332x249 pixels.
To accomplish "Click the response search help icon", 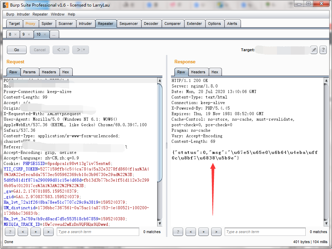I will pyautogui.click(x=178, y=232).
